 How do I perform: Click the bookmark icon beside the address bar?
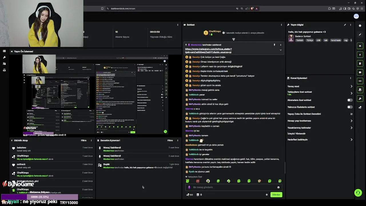[102, 9]
